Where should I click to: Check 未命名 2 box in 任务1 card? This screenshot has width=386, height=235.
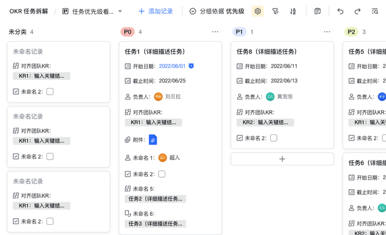click(162, 174)
